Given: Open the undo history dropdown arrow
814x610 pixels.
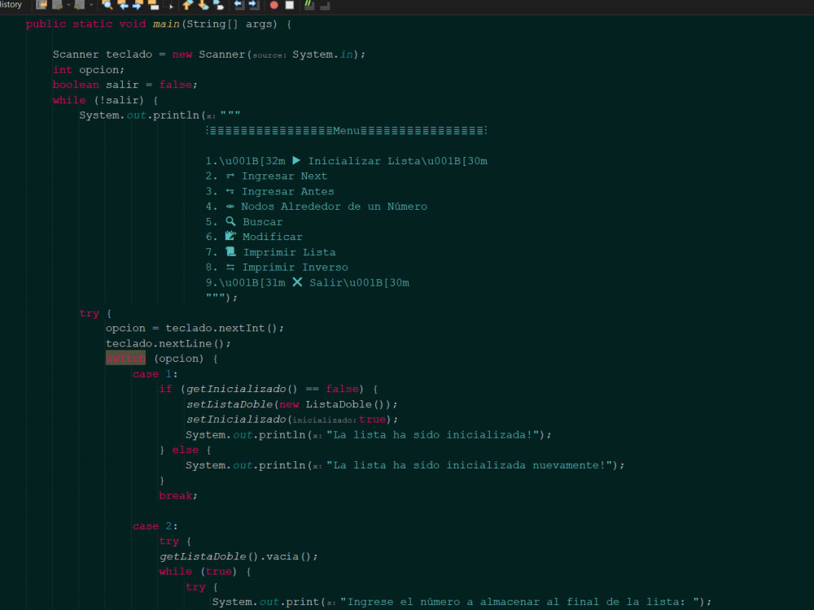Looking at the screenshot, I should tap(68, 7).
